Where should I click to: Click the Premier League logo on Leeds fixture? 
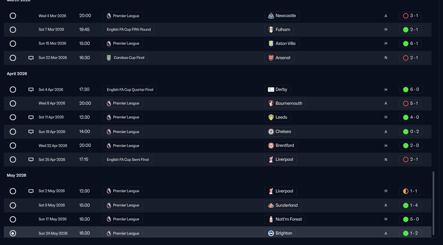109,117
